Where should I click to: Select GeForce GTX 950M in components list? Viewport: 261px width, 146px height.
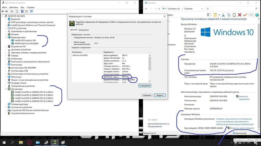coord(80,55)
